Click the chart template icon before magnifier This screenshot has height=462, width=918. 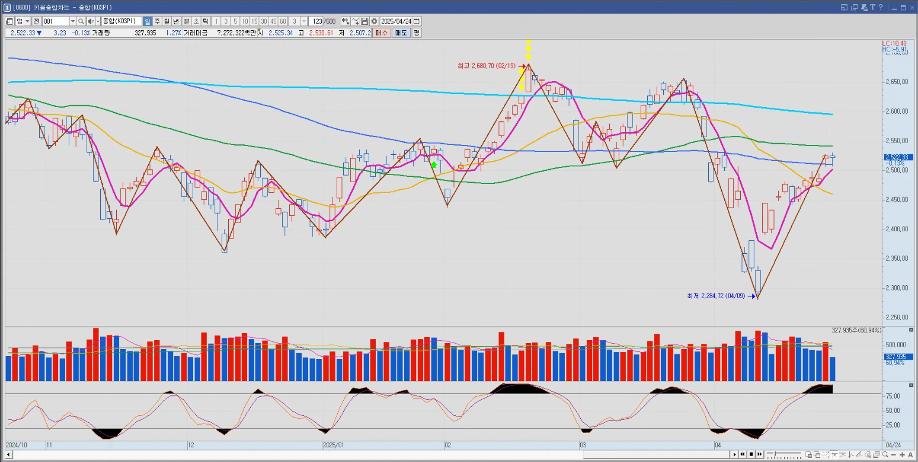877,454
